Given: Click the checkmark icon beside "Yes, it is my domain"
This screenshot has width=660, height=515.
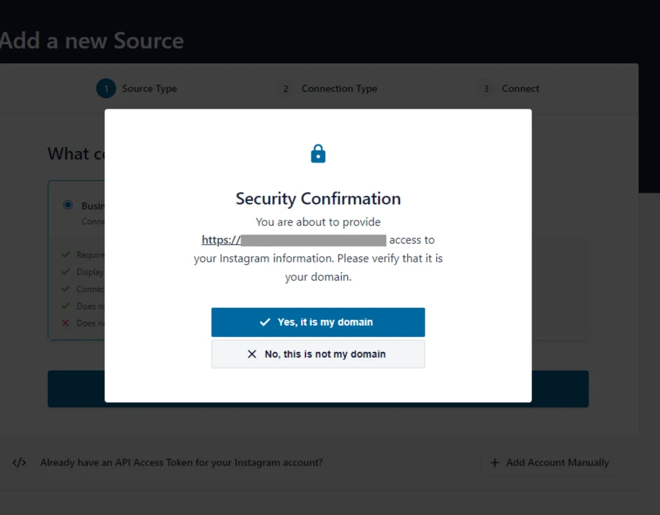Looking at the screenshot, I should (264, 322).
